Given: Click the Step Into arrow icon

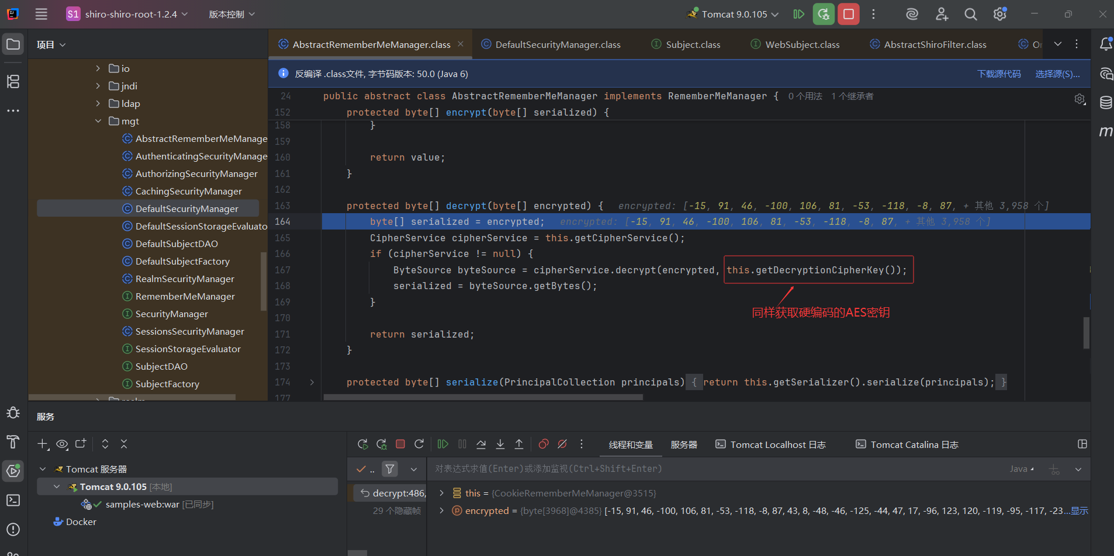Looking at the screenshot, I should 500,444.
